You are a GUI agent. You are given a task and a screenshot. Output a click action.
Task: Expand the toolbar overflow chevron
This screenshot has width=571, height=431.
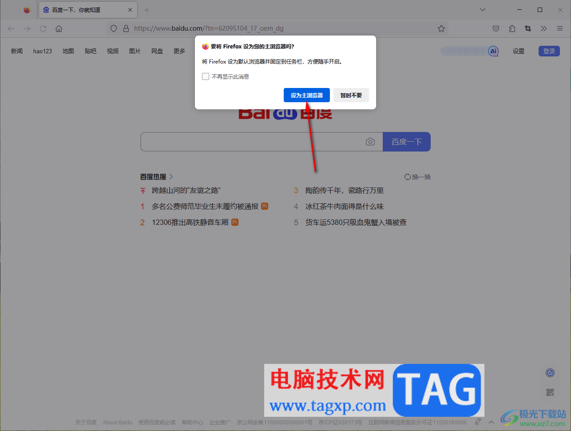coord(543,28)
